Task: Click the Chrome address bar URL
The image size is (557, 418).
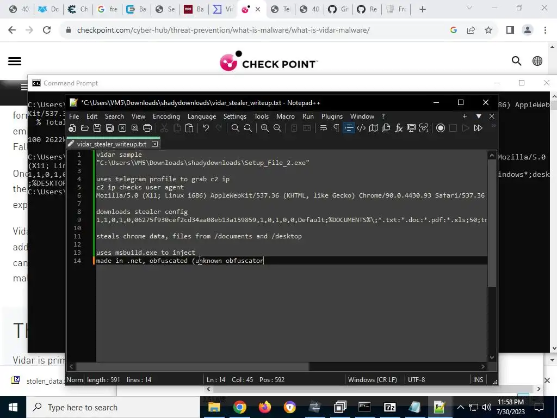Action: coord(224,30)
